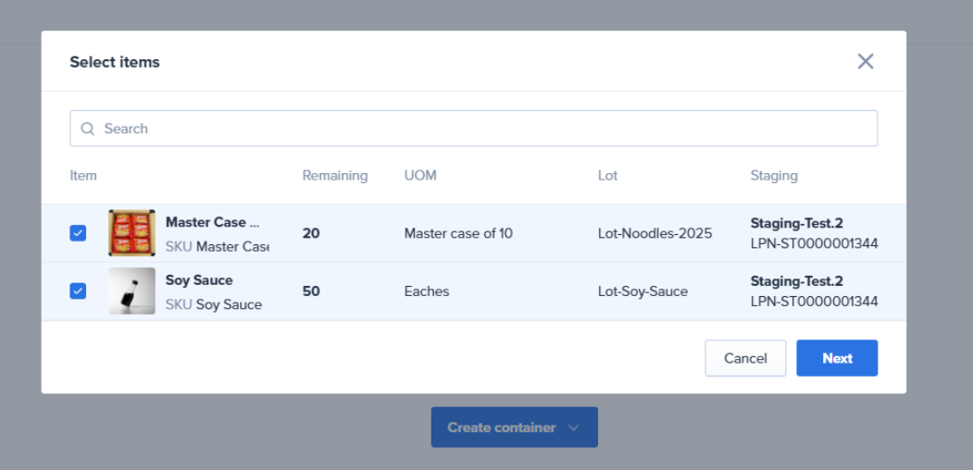Click the noodles Master Case thumbnail
Viewport: 973px width, 470px height.
pyautogui.click(x=131, y=233)
